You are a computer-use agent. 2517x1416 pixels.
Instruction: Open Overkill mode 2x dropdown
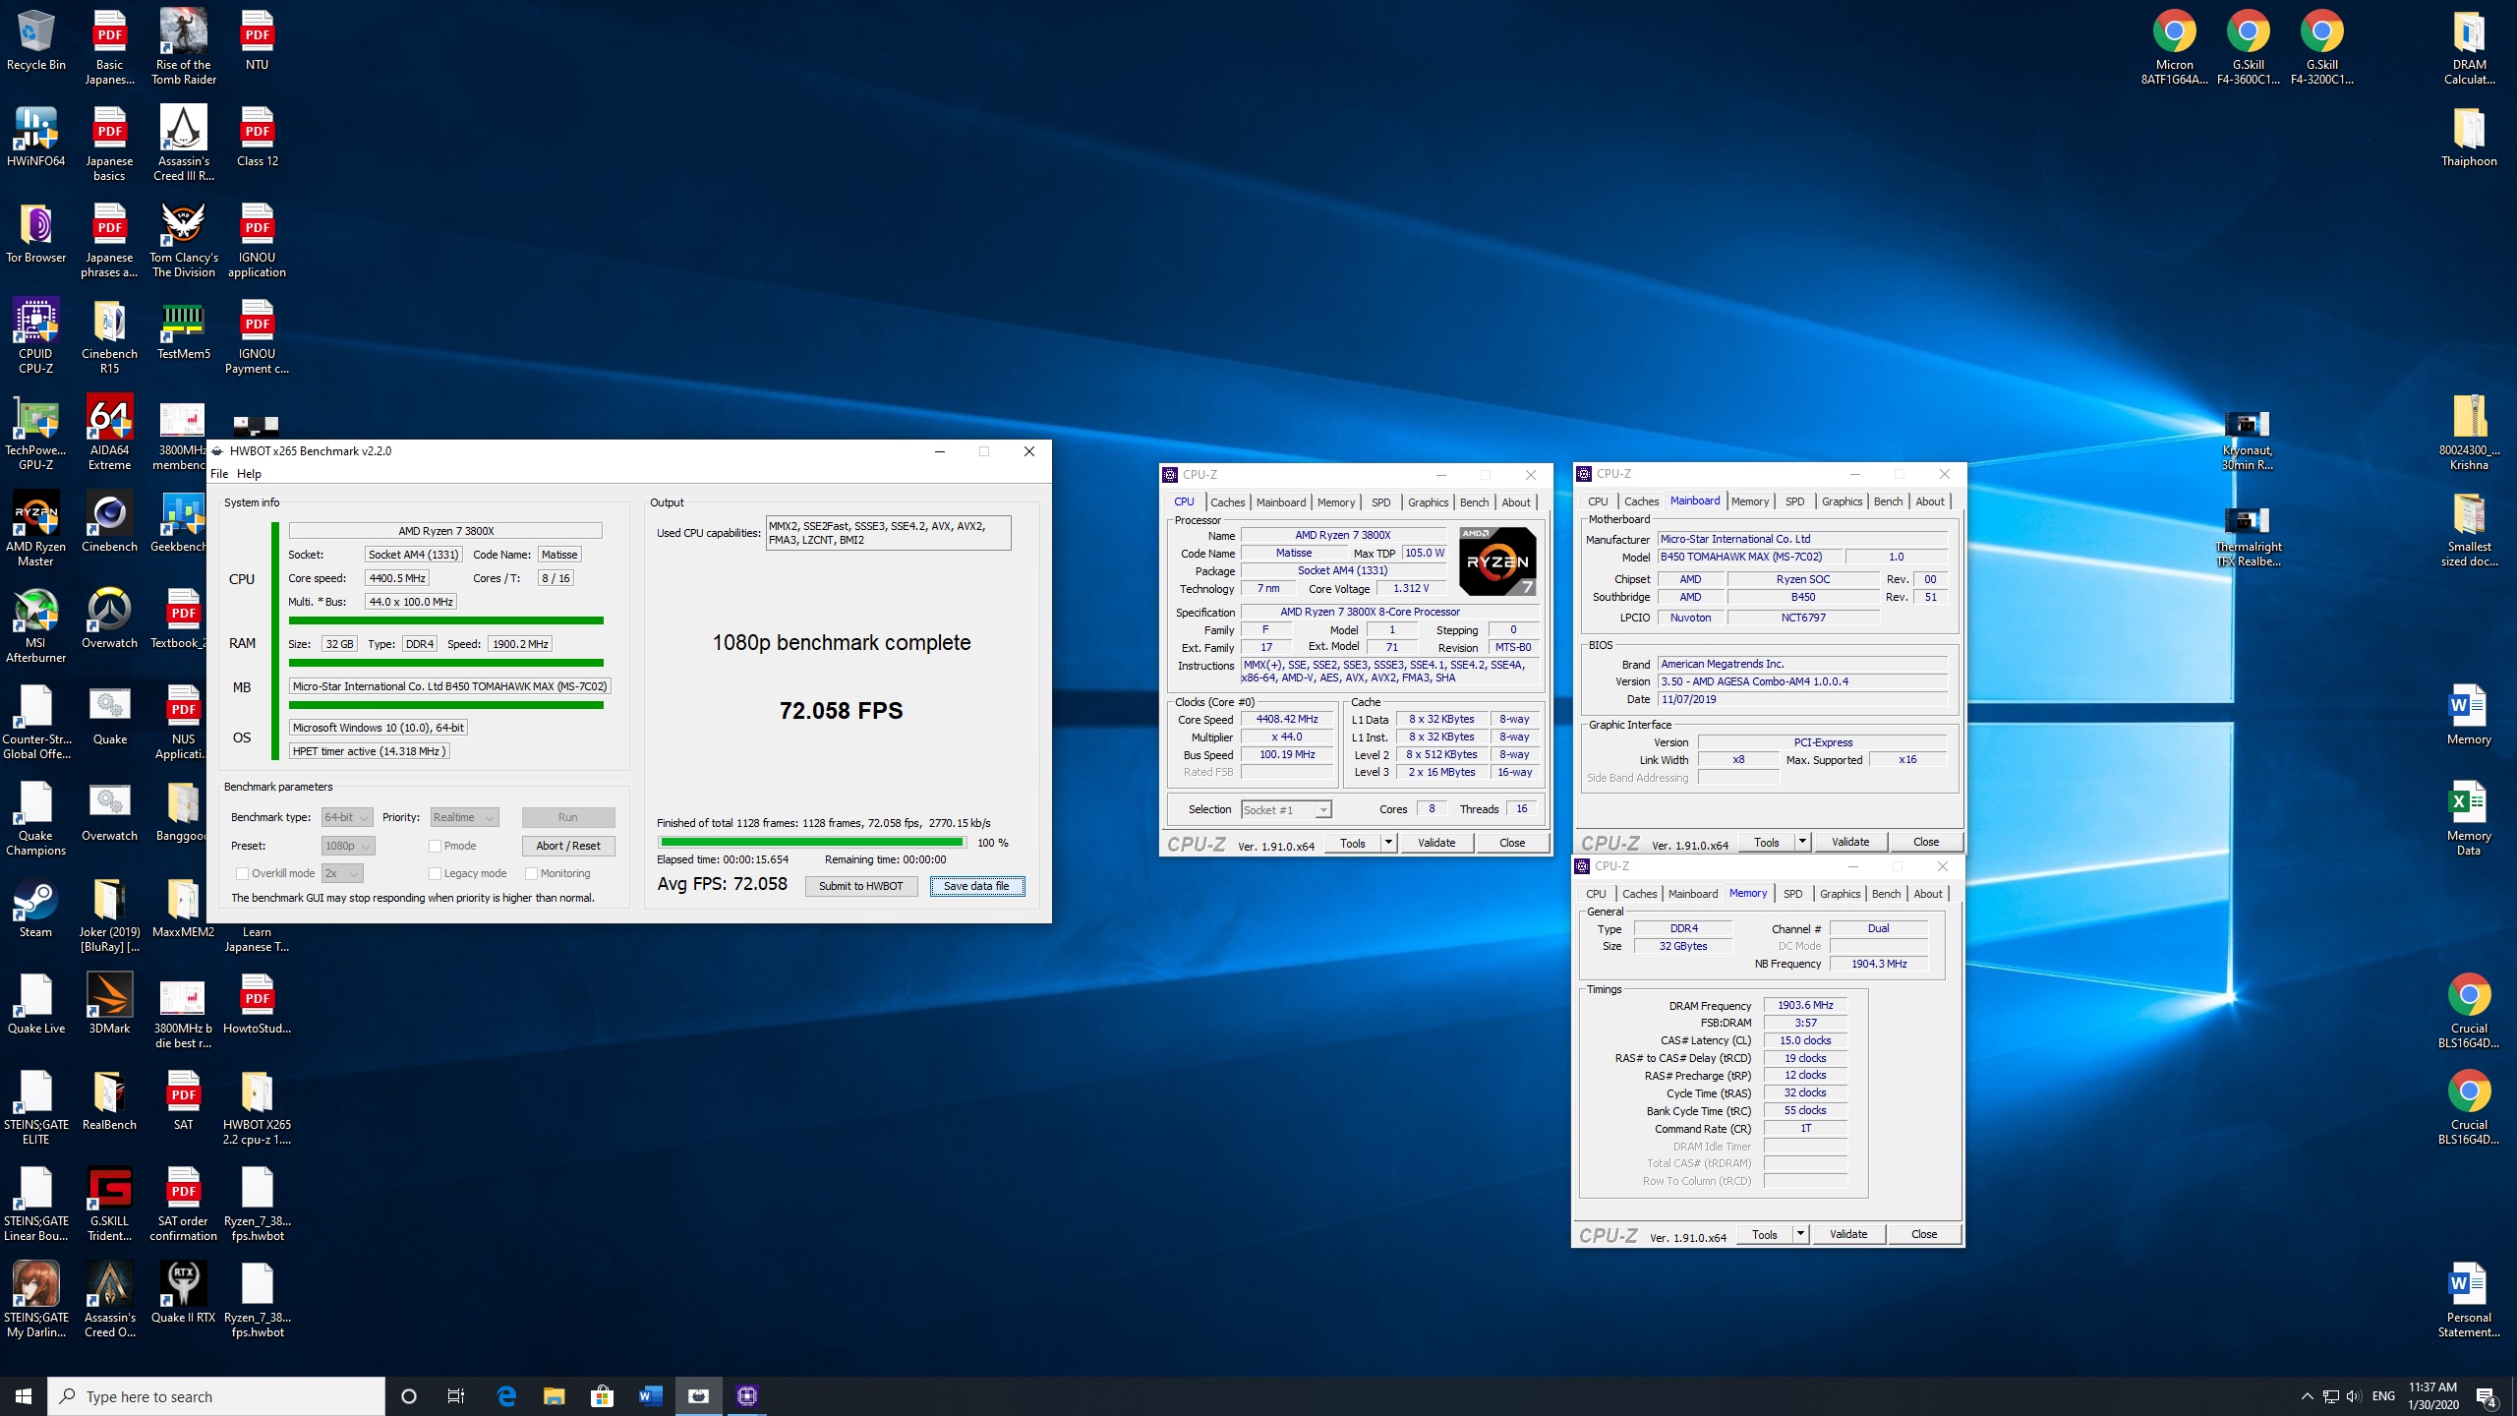[x=342, y=873]
